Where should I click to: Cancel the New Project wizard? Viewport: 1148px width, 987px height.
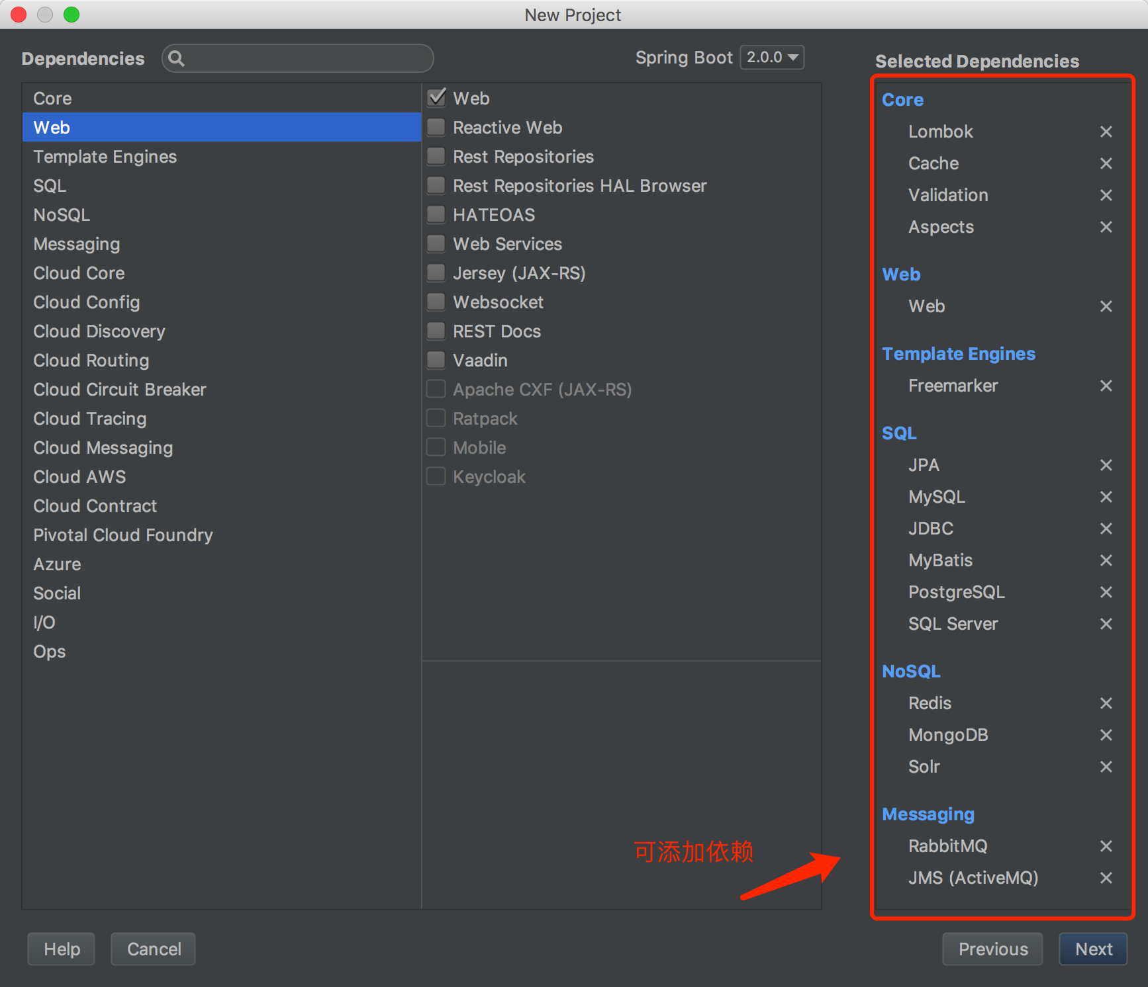click(x=154, y=949)
